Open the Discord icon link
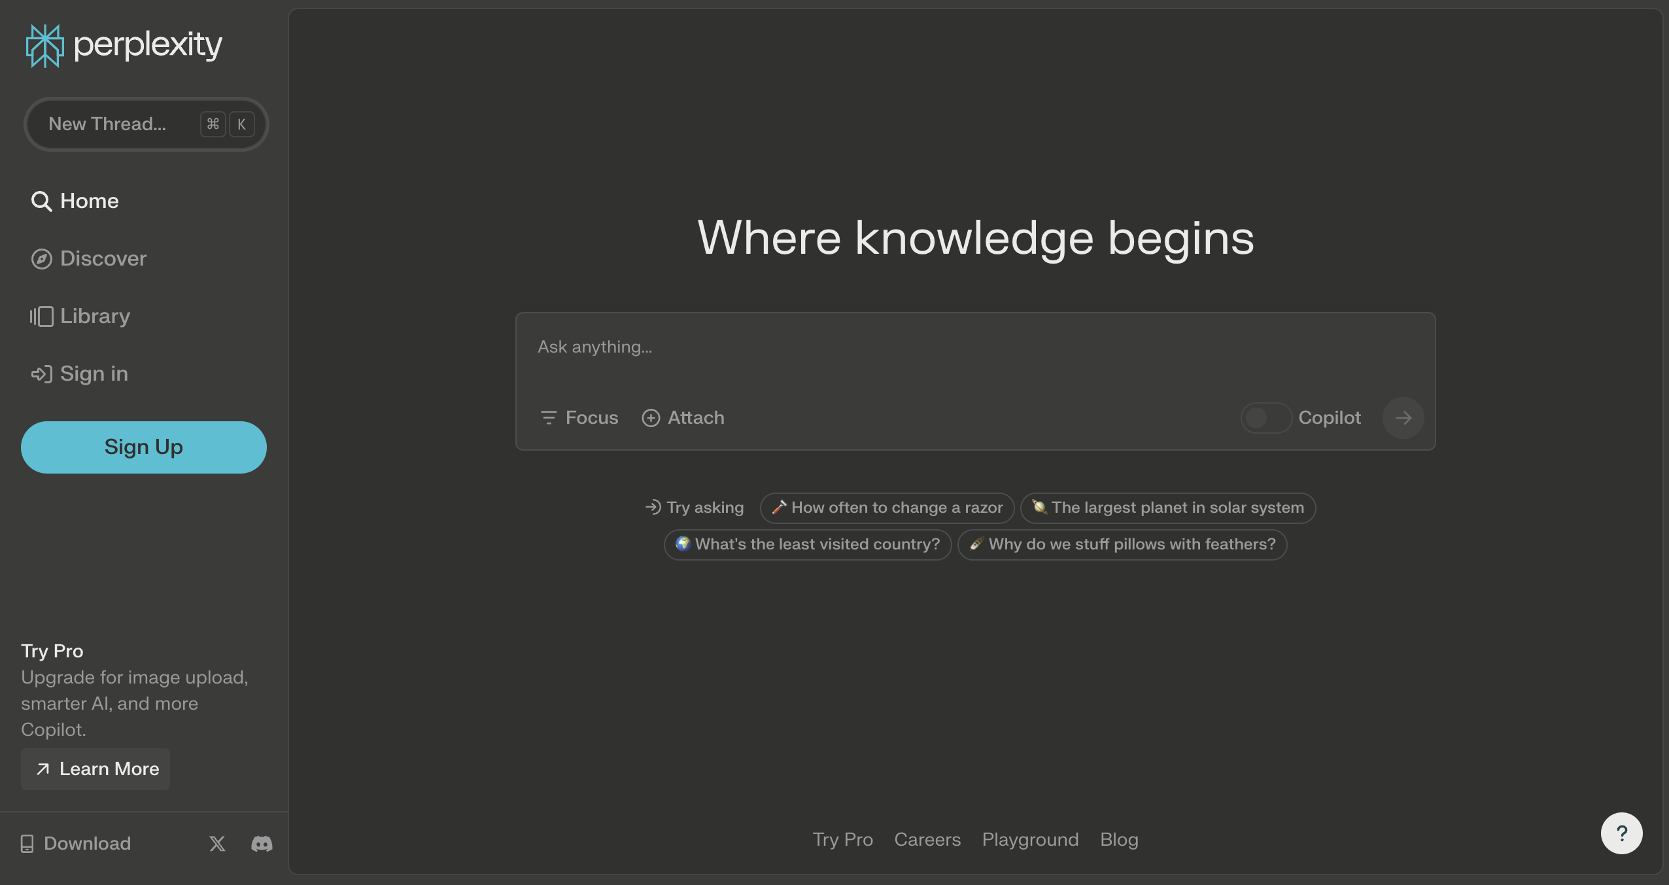 coord(262,844)
